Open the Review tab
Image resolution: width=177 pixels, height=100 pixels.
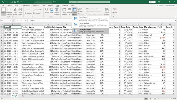[50, 6]
